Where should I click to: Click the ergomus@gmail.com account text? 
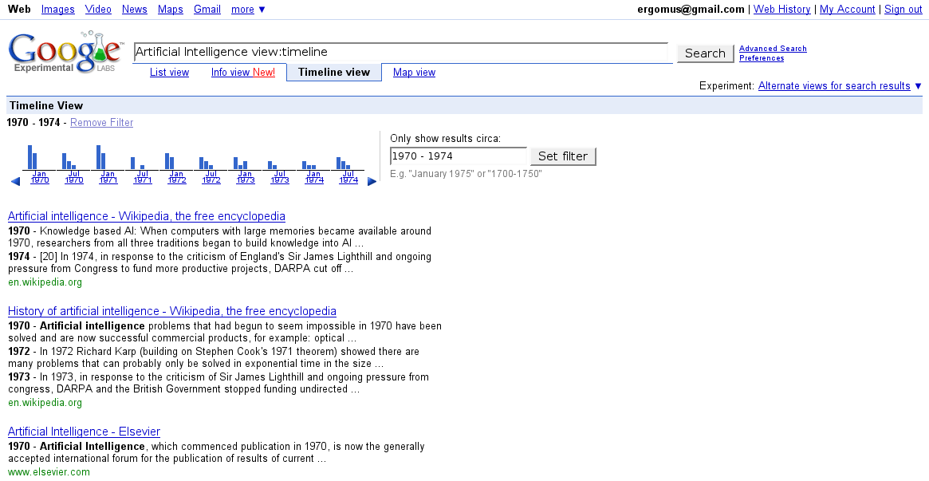point(691,10)
